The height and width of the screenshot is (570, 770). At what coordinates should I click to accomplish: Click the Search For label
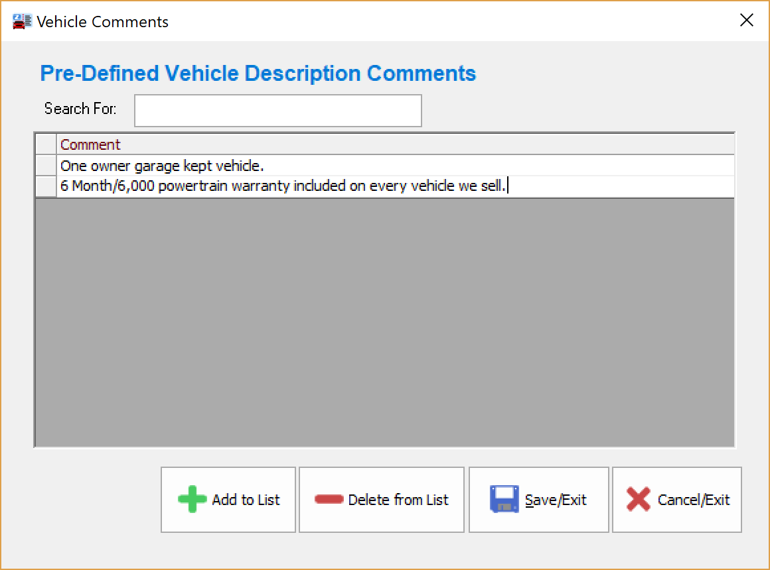(80, 109)
